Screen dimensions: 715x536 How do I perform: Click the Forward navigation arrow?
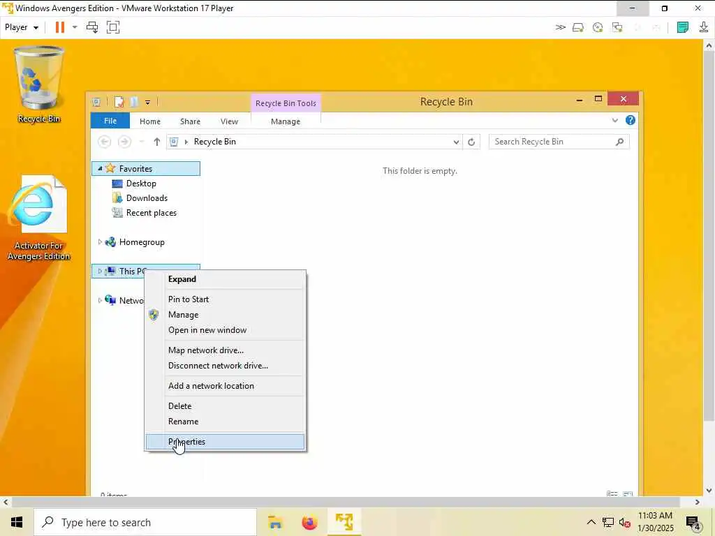tap(124, 142)
